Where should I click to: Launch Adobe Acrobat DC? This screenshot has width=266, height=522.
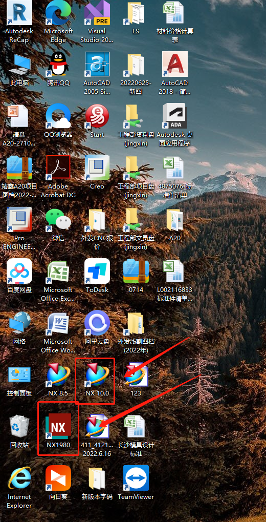(58, 168)
